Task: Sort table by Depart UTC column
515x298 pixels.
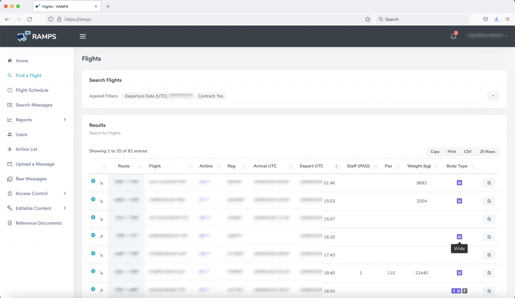Action: pyautogui.click(x=312, y=166)
